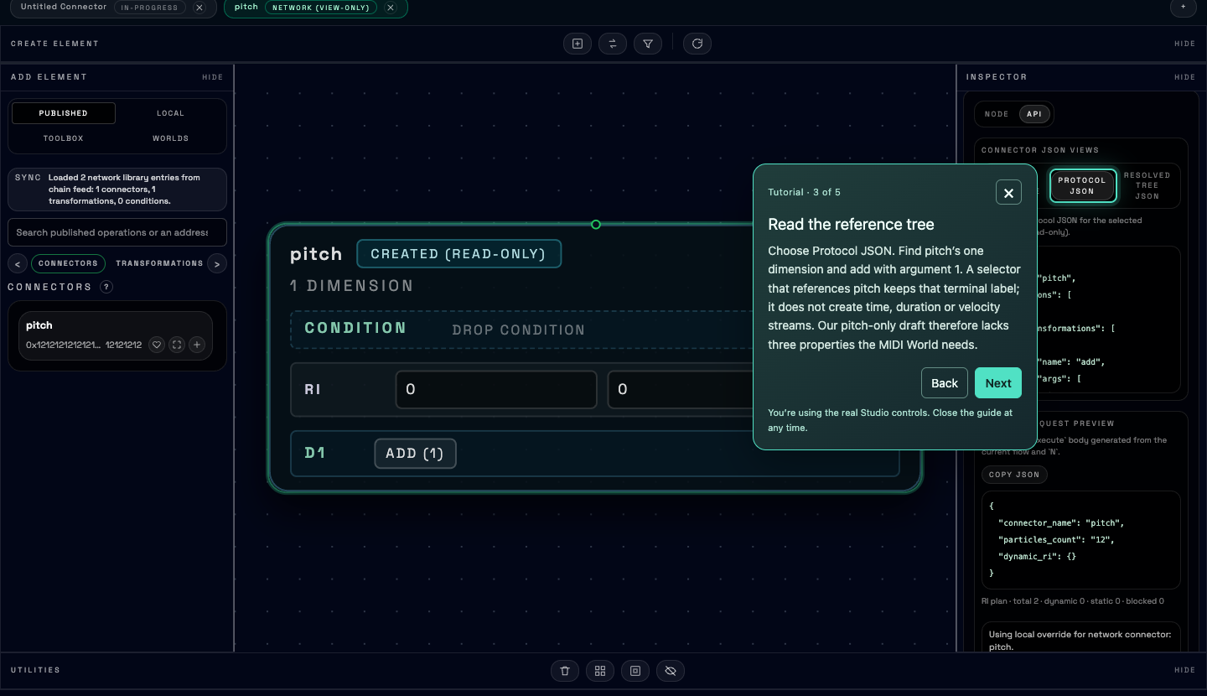Select the Toolbox library tab

click(x=64, y=138)
